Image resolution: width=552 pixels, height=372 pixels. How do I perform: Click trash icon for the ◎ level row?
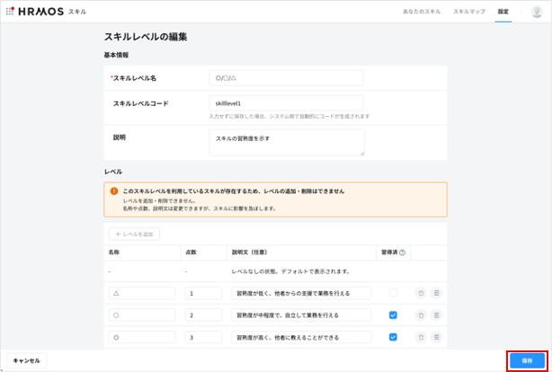coord(421,338)
